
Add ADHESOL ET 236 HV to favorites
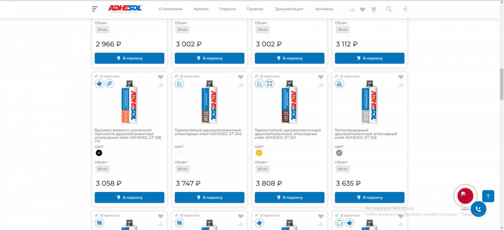point(161,77)
